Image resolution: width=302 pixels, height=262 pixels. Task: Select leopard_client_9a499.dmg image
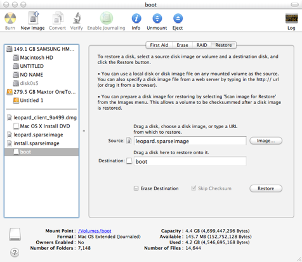(41, 117)
